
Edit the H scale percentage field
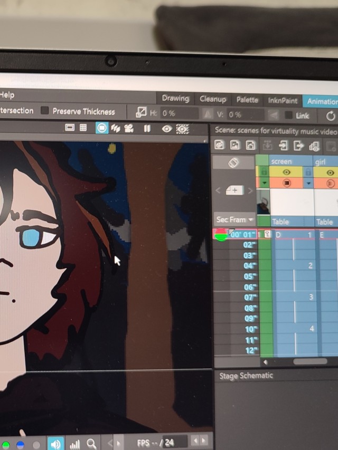(x=180, y=113)
